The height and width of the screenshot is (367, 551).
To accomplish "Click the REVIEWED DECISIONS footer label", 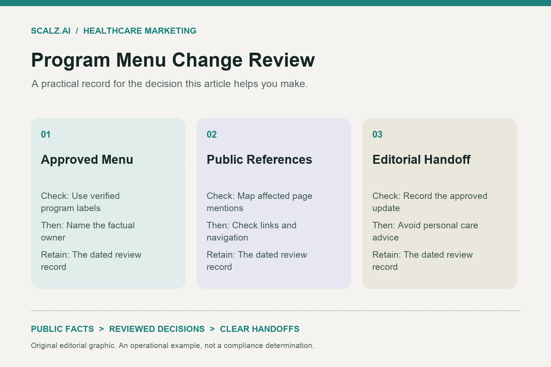I will tap(157, 329).
